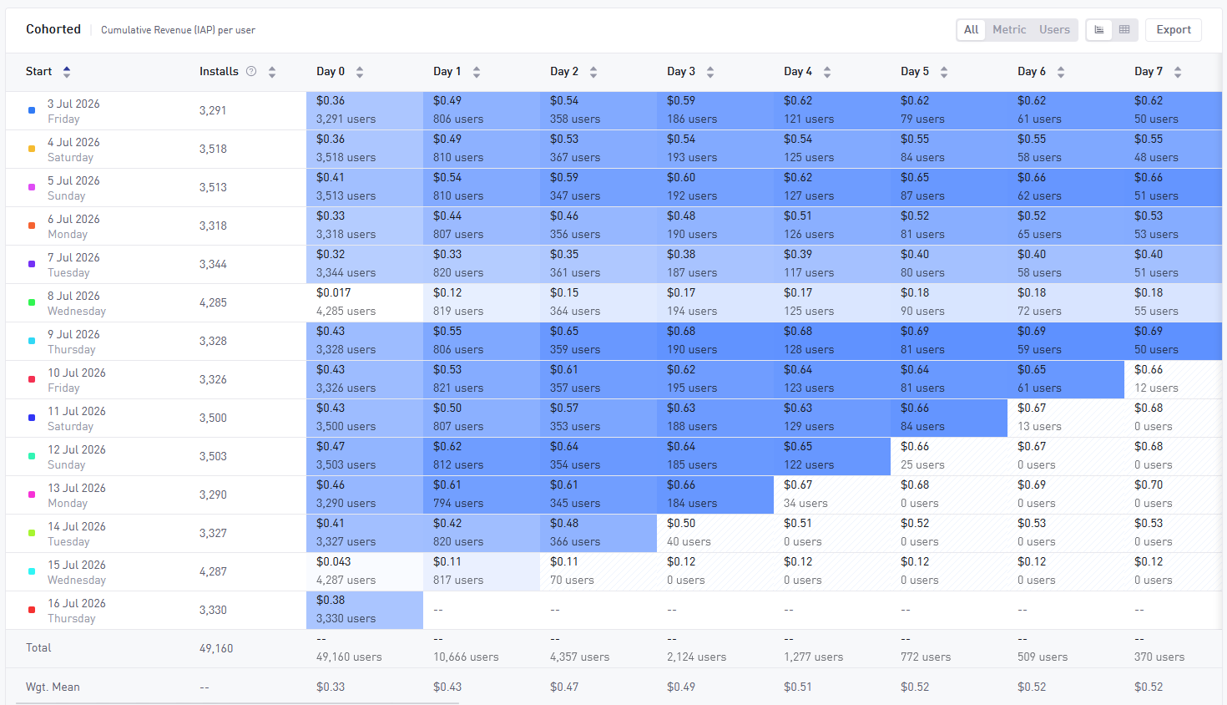Viewport: 1227px width, 705px height.
Task: Sort by the Day 5 column
Action: click(944, 72)
